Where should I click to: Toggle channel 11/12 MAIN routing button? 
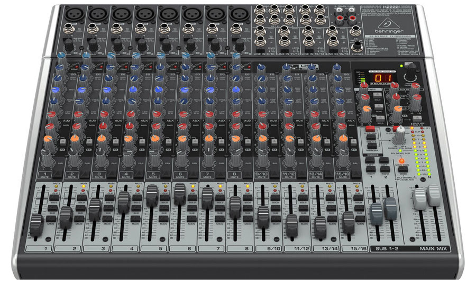(304, 219)
